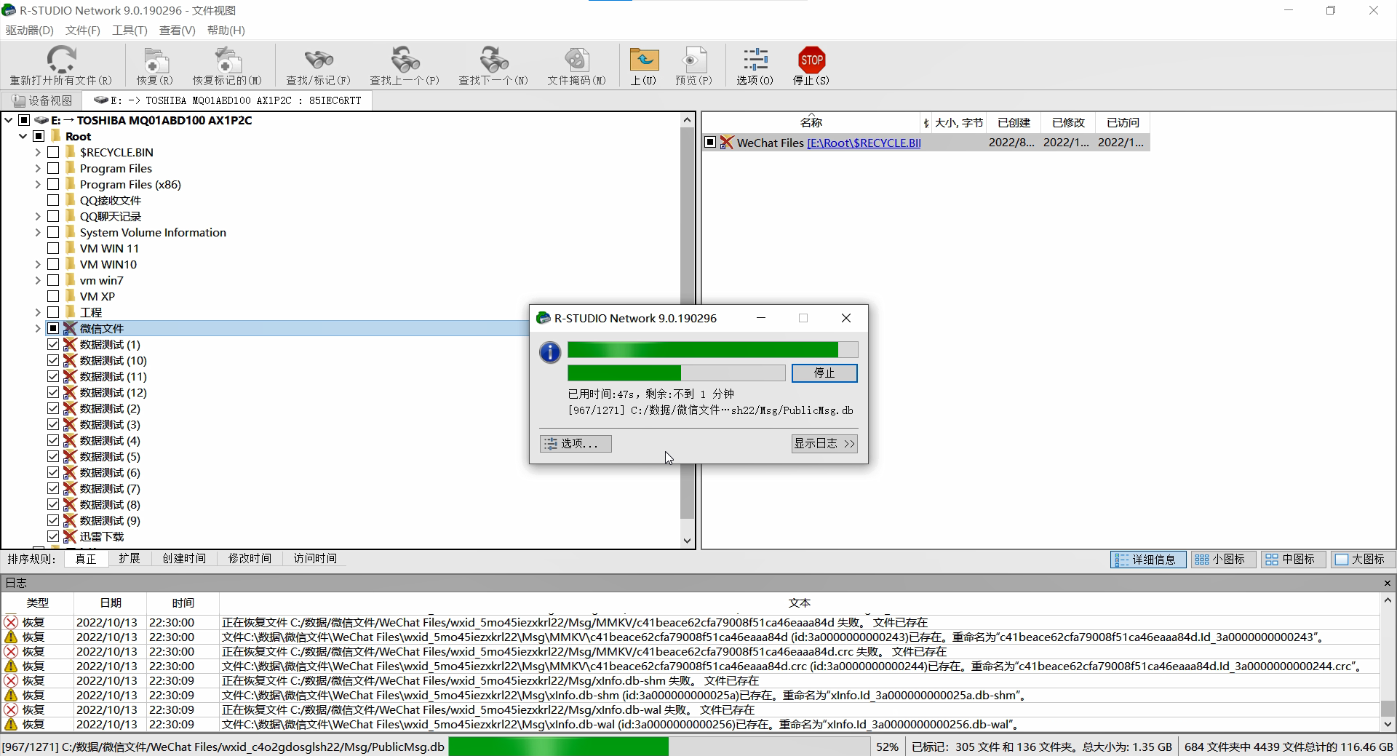
Task: Close the log (日志) panel
Action: click(1388, 583)
